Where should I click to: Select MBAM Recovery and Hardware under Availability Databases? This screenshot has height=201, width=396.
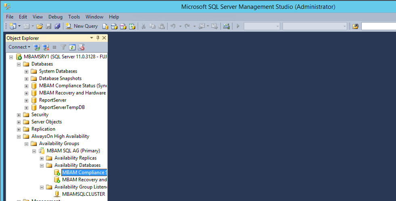point(84,180)
